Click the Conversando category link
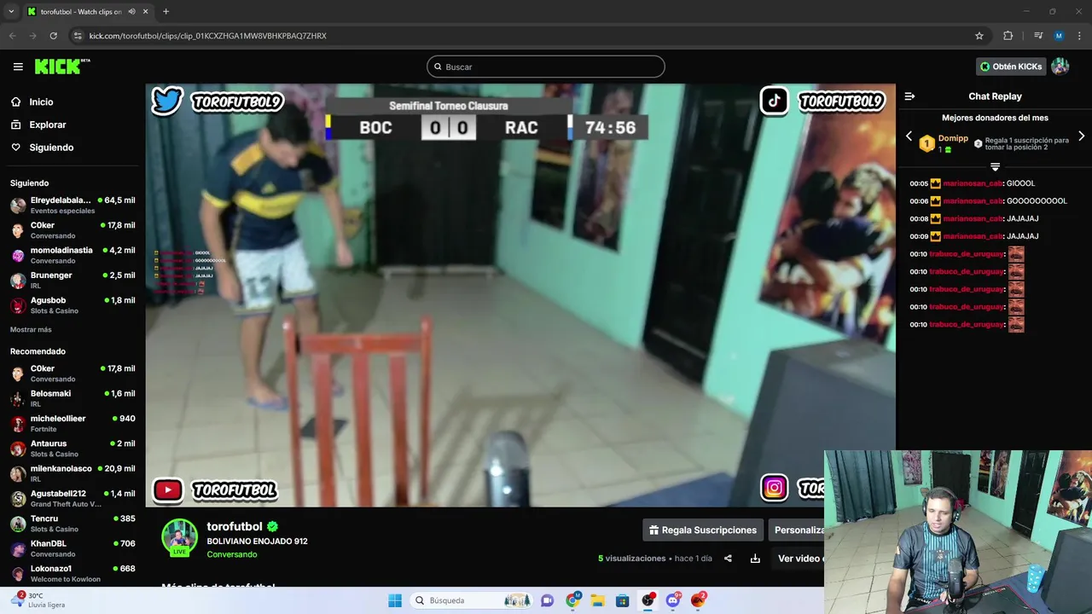 tap(231, 554)
